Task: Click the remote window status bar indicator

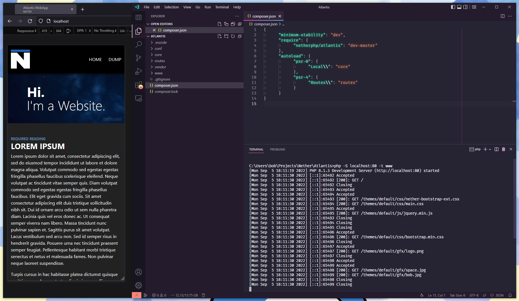Action: click(x=137, y=295)
